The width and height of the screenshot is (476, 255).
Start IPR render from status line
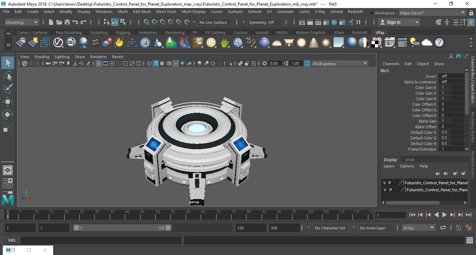point(318,22)
